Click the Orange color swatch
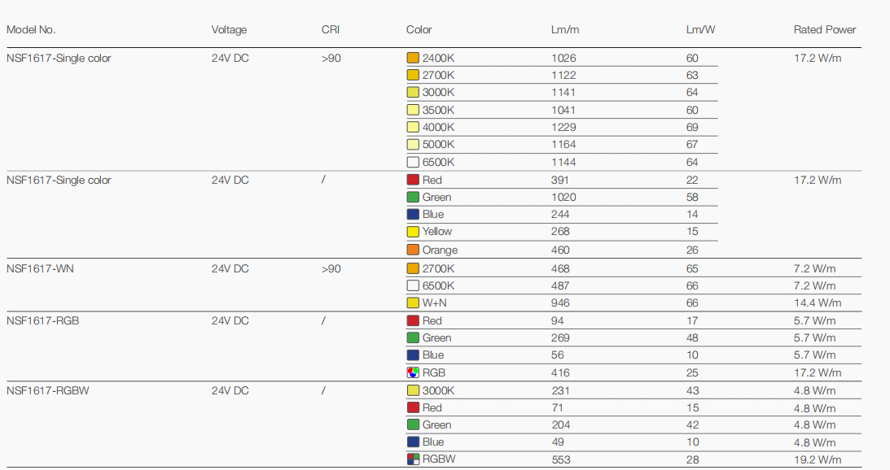Image resolution: width=890 pixels, height=470 pixels. 413,250
